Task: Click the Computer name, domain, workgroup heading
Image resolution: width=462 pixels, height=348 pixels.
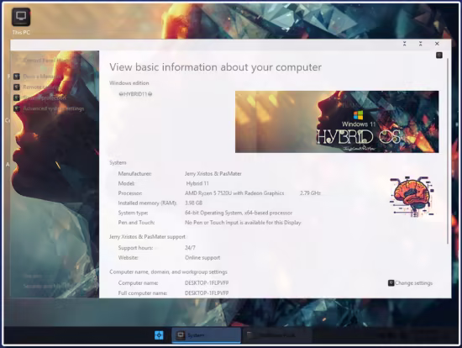Action: [168, 272]
